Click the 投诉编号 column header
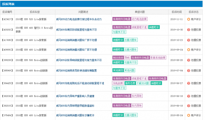205x120 pixels. [7, 12]
